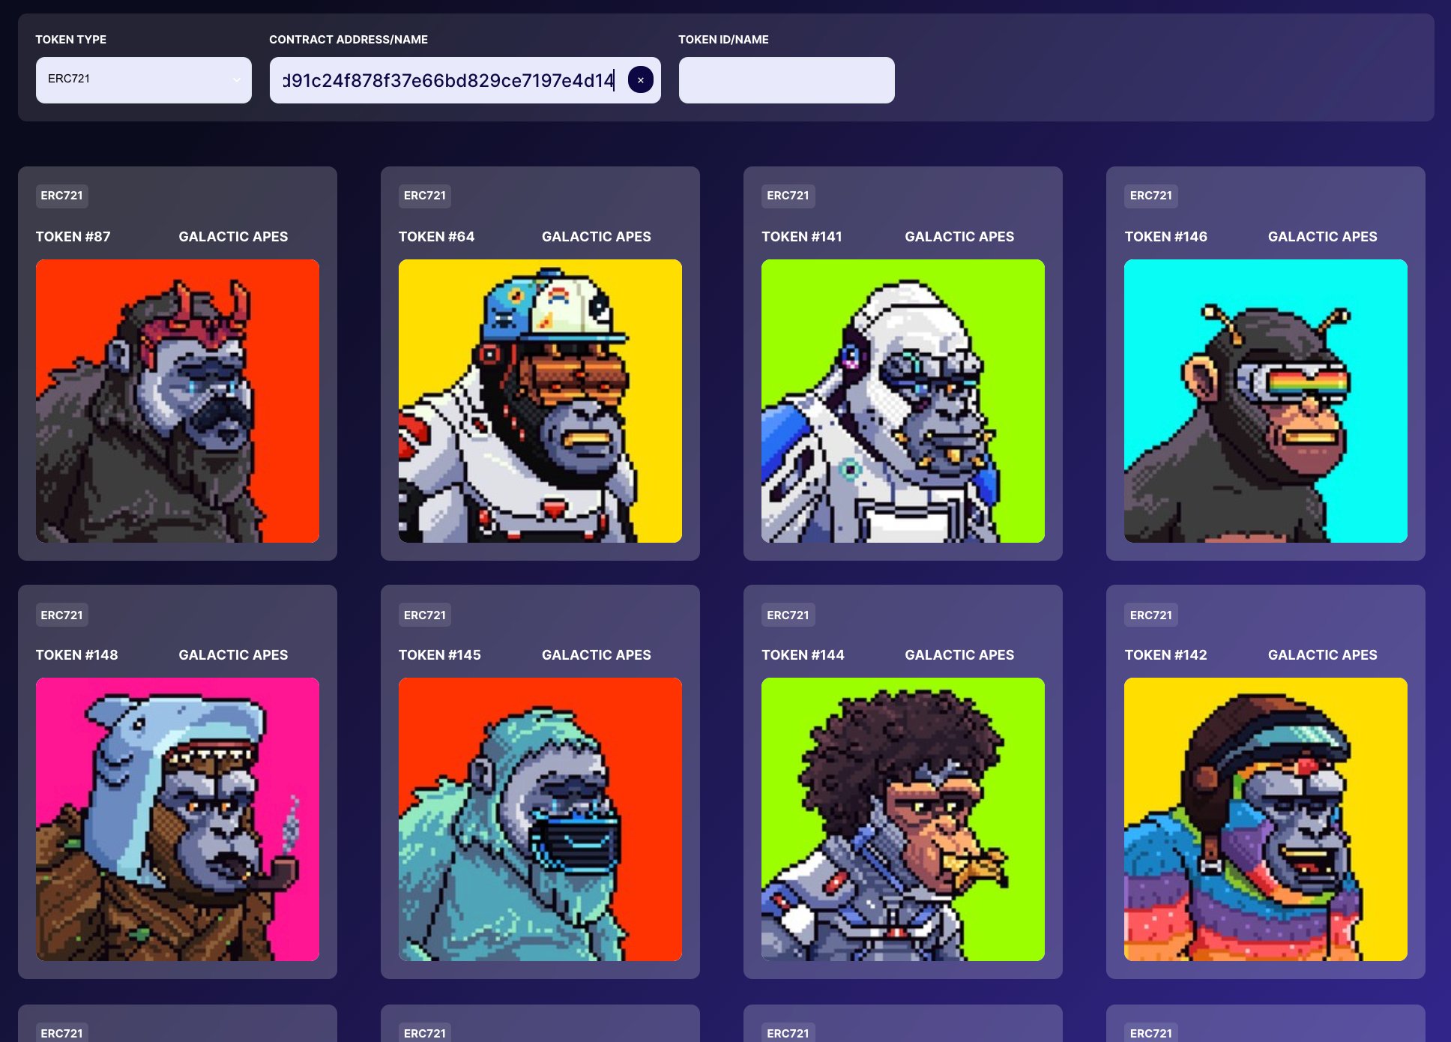The height and width of the screenshot is (1042, 1451).
Task: Select Token #148 shark-hood ape image
Action: 178,819
